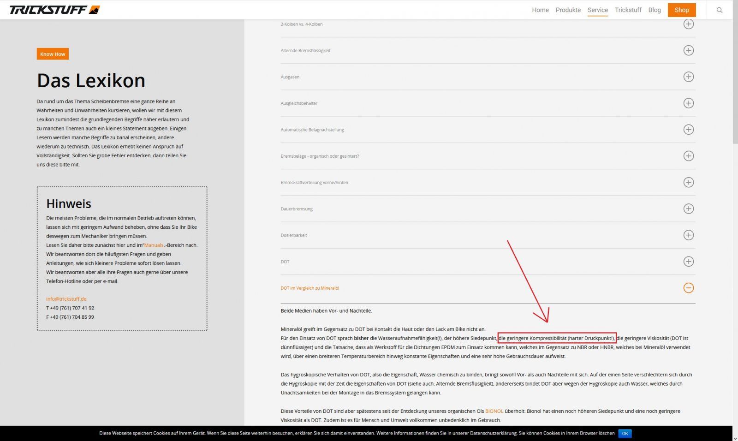Open the Blog navigation item

click(654, 10)
